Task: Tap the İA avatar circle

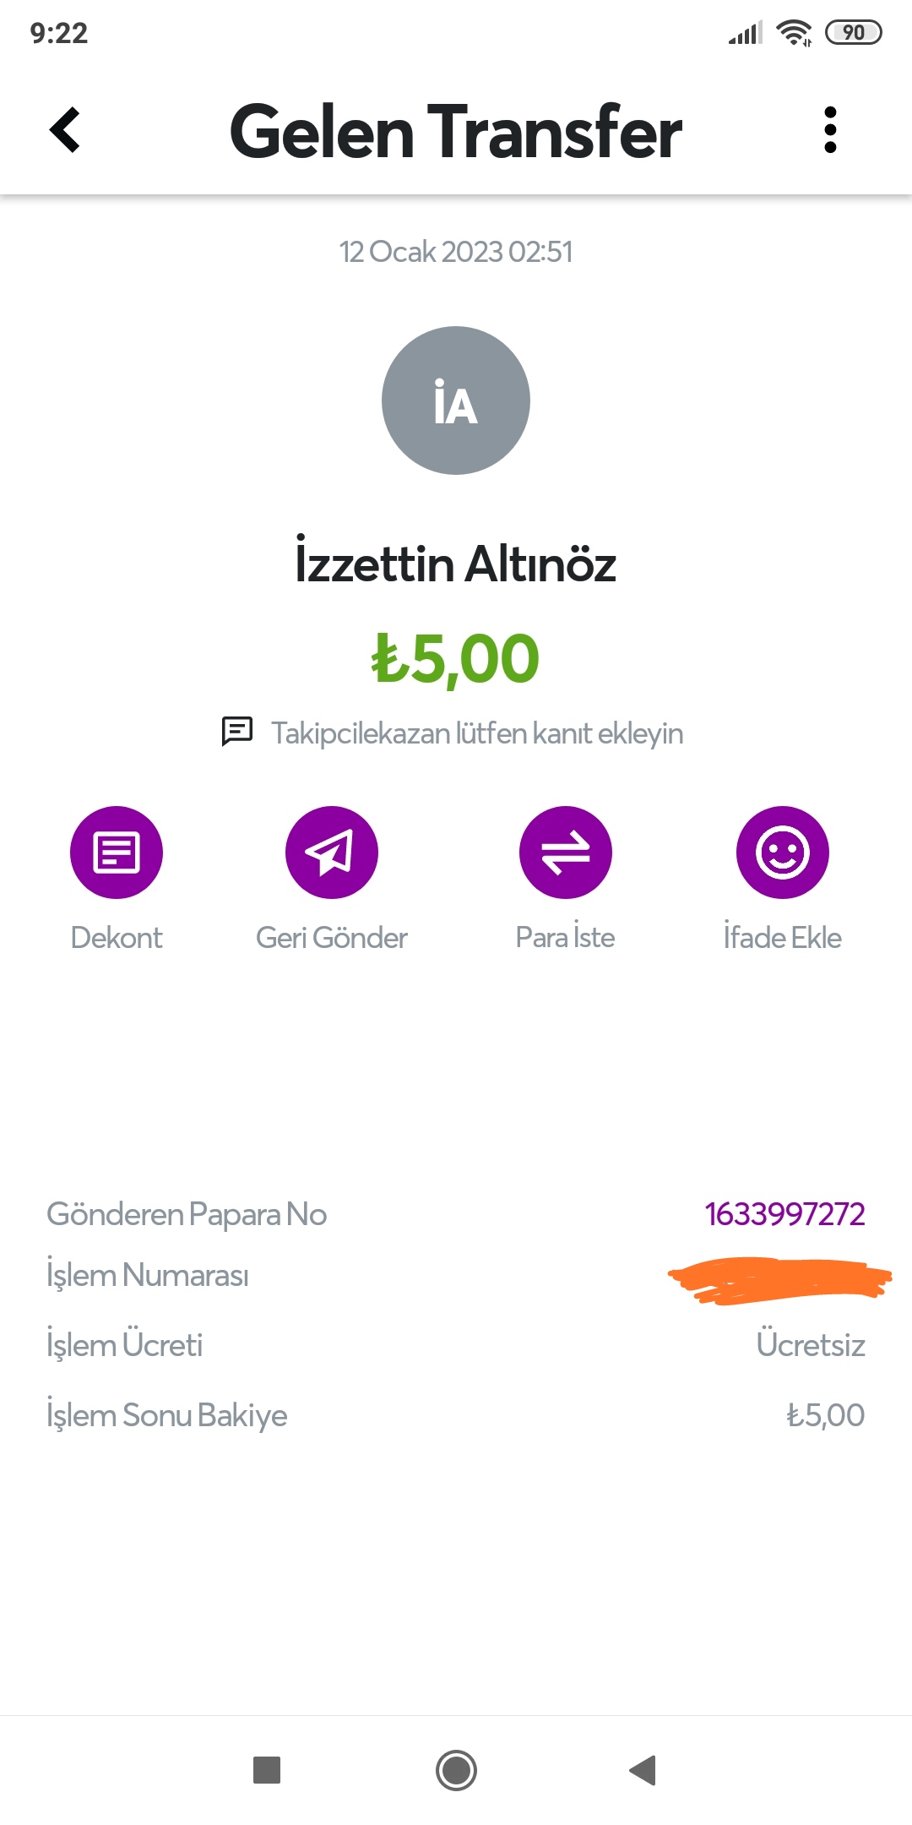Action: (456, 400)
